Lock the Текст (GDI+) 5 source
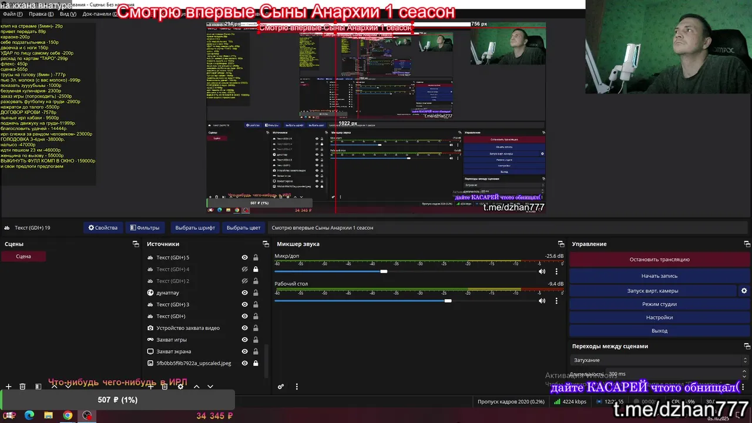 (256, 257)
